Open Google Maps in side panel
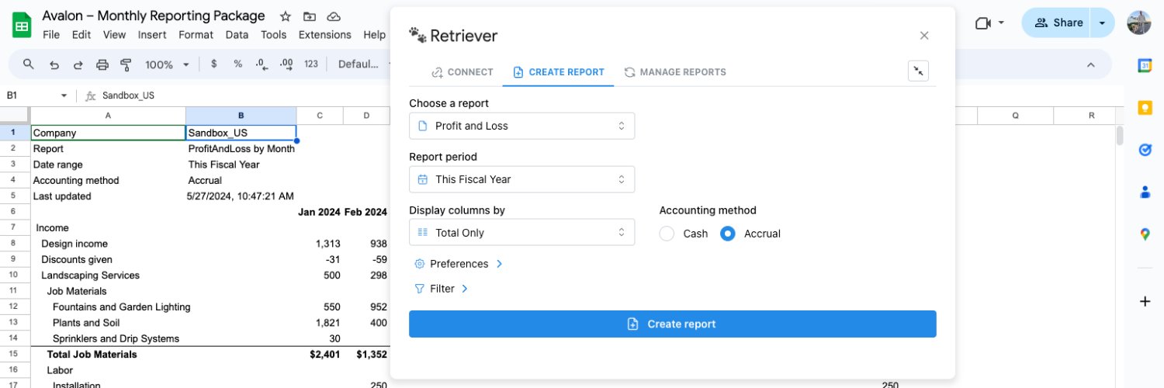 click(x=1145, y=234)
